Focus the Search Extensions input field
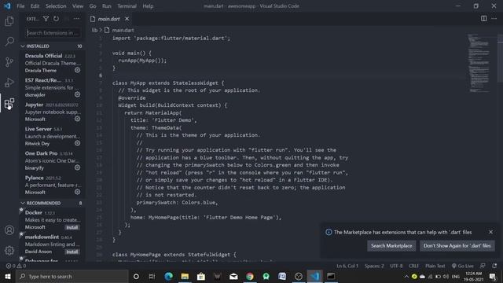Viewport: 503px width, 283px height. [53, 33]
